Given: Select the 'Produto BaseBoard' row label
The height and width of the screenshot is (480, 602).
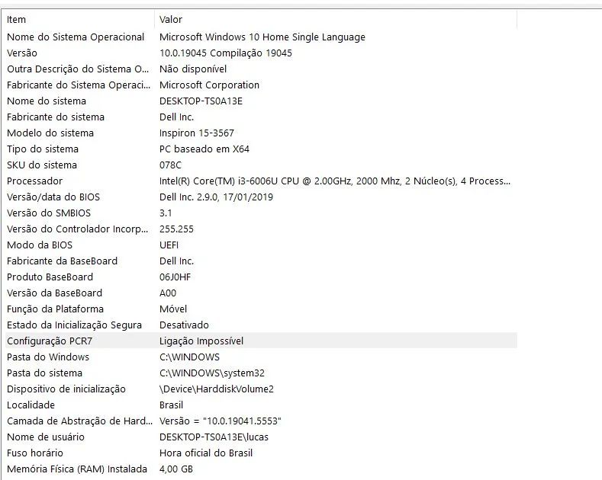Looking at the screenshot, I should pyautogui.click(x=50, y=277).
